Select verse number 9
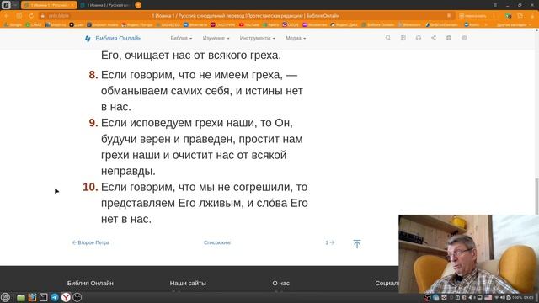Image resolution: width=539 pixels, height=303 pixels. pyautogui.click(x=93, y=123)
